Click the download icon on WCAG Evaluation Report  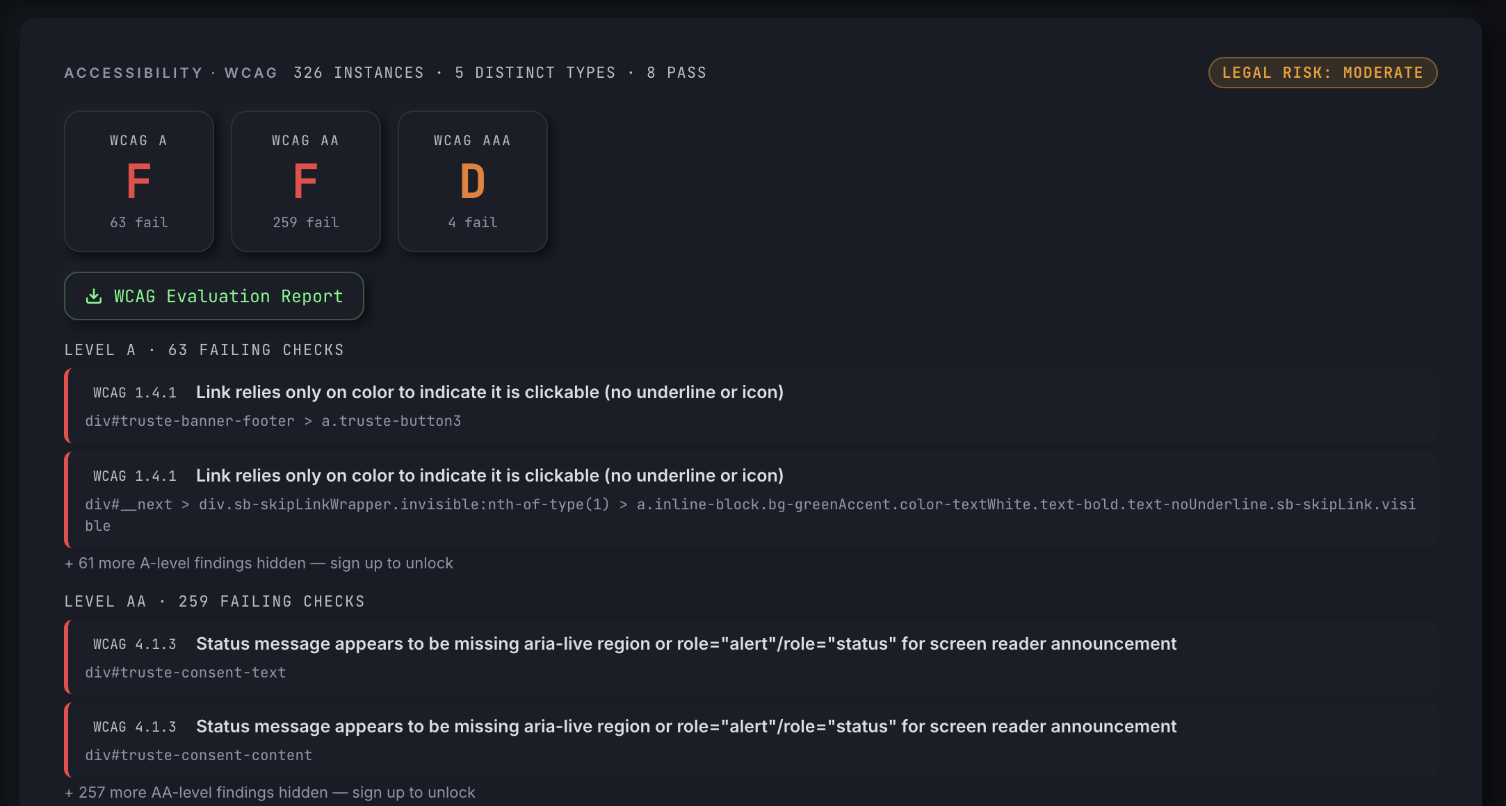click(x=93, y=296)
